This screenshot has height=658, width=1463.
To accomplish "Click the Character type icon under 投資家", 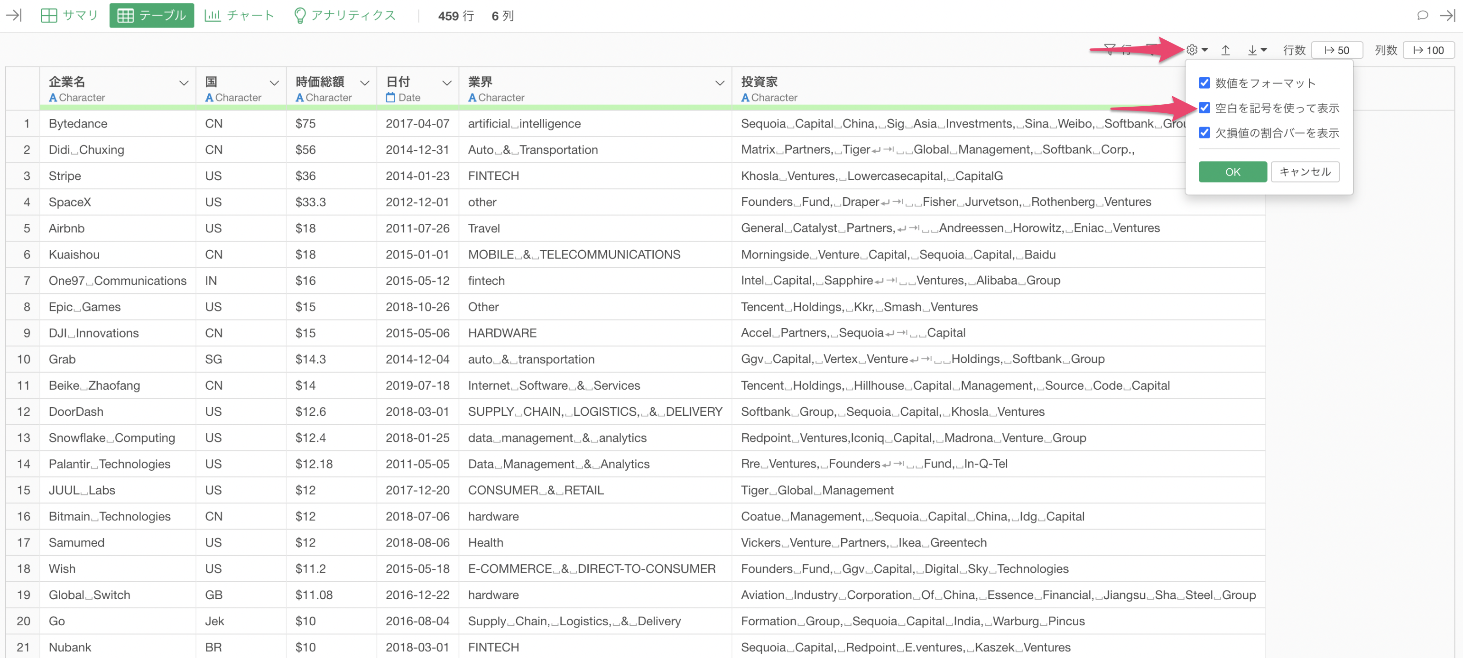I will pos(745,98).
